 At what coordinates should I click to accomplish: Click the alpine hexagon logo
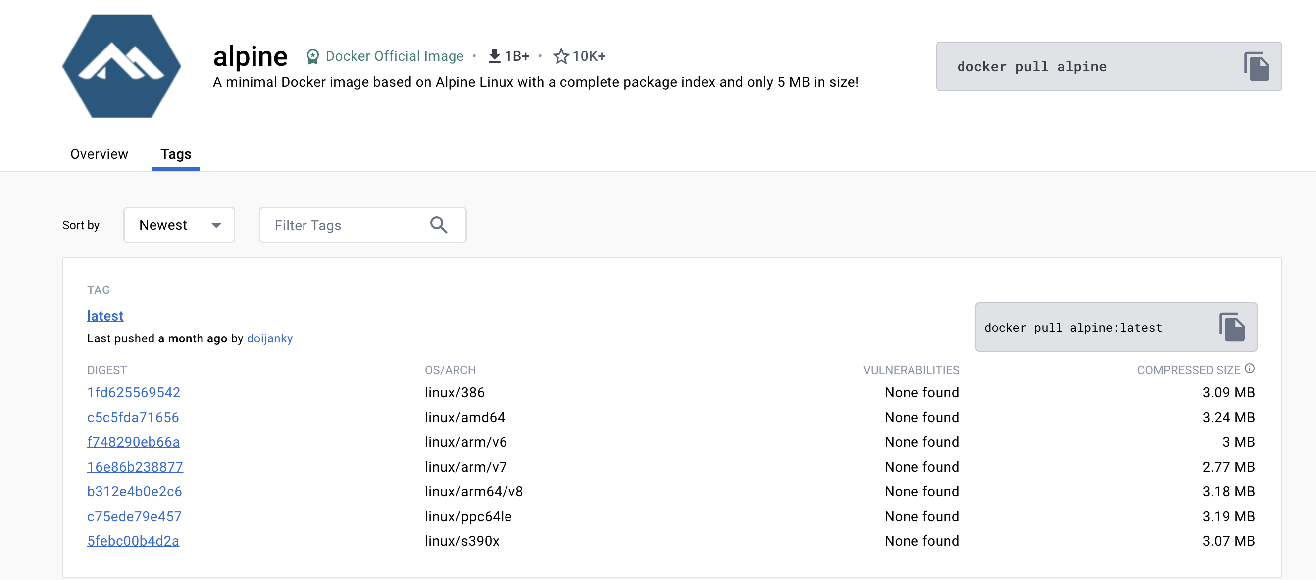click(x=122, y=66)
